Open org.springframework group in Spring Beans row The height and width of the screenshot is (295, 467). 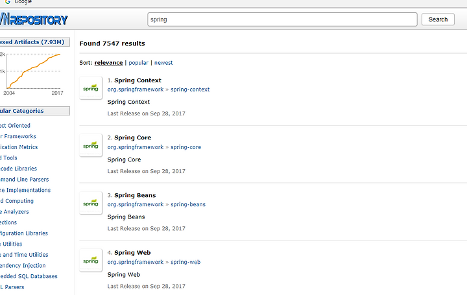(136, 204)
